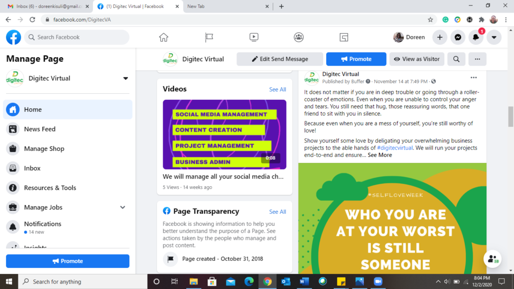Switch to the Gmail Inbox browser tab
Image resolution: width=514 pixels, height=289 pixels.
(x=49, y=6)
